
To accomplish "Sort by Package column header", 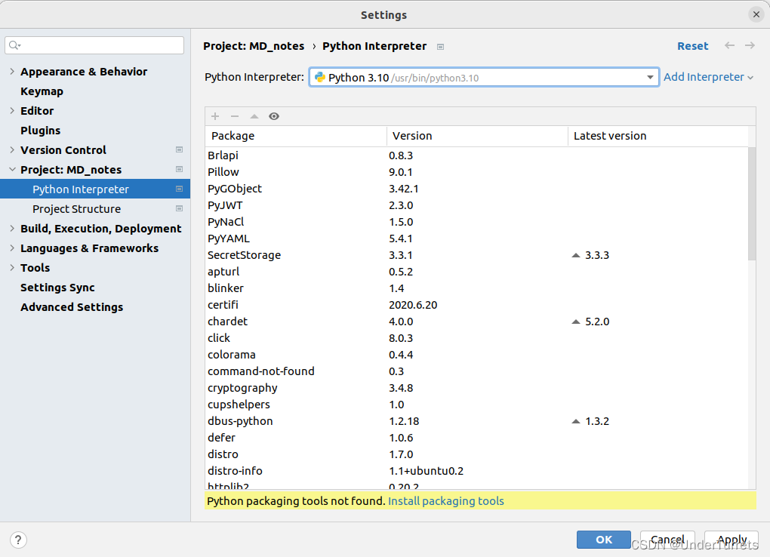I will coord(296,136).
